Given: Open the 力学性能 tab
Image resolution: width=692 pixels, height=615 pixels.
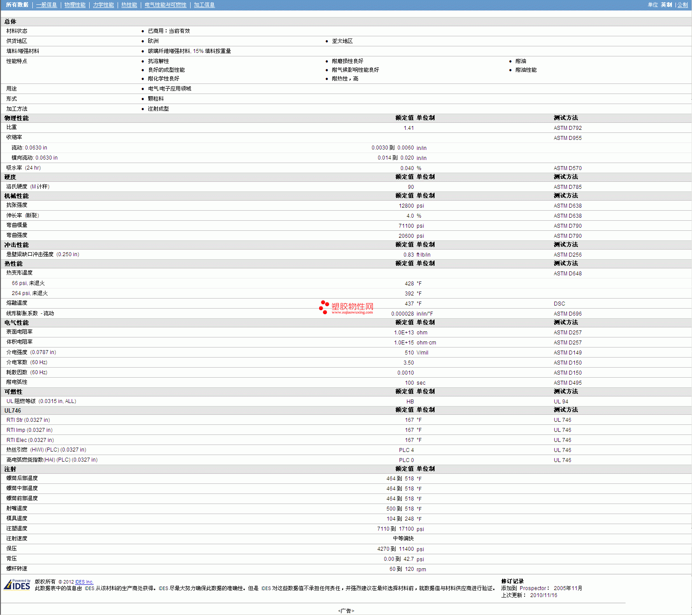Looking at the screenshot, I should click(x=103, y=5).
